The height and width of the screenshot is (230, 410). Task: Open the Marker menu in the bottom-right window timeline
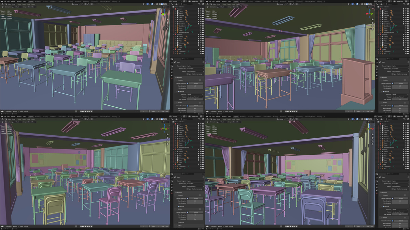(x=231, y=226)
